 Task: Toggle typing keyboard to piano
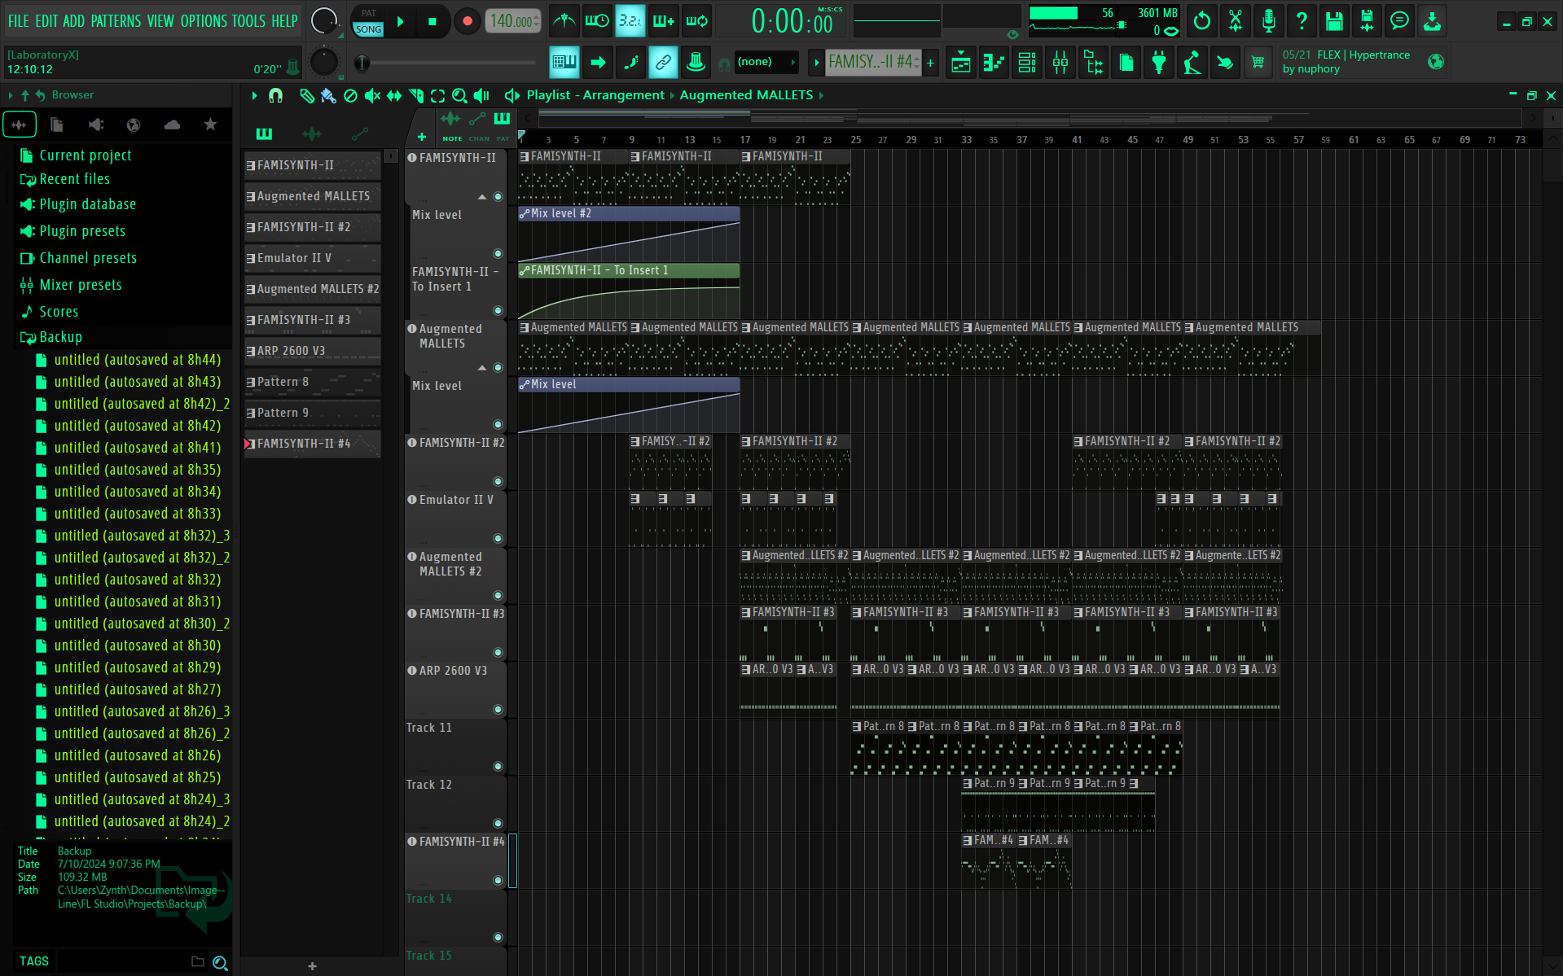[x=564, y=62]
